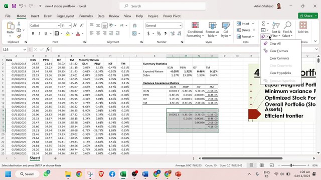
Task: Toggle top vertical alignment
Action: [91, 25]
